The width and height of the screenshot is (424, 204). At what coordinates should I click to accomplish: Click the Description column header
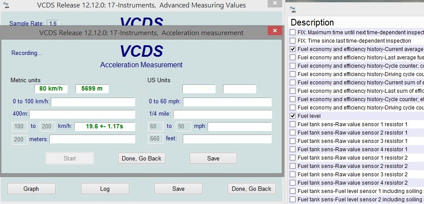[312, 22]
